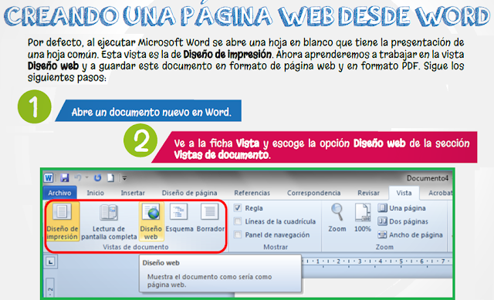Switch to the Acrobat tab

(x=440, y=193)
